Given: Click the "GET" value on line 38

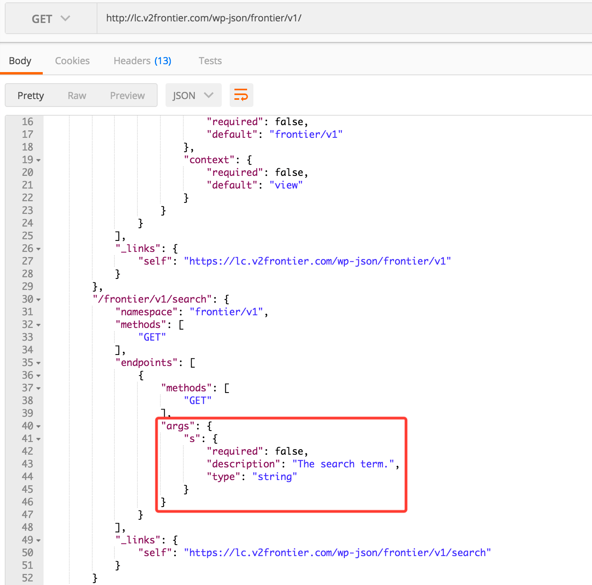Looking at the screenshot, I should [198, 400].
